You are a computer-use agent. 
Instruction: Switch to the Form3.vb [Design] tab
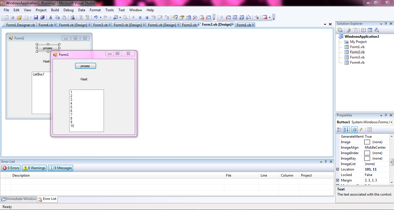click(x=129, y=24)
